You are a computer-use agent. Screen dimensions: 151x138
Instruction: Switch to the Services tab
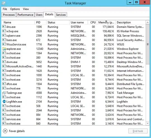[x=61, y=15]
